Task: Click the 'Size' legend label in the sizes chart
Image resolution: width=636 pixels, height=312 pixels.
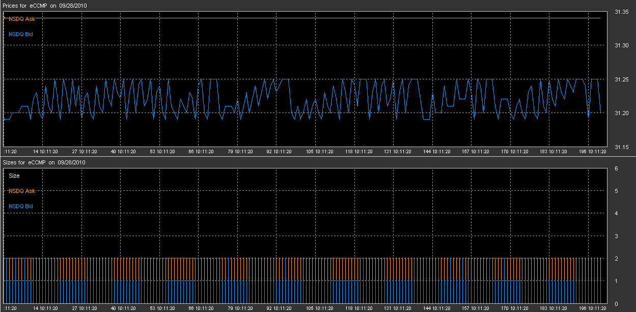Action: click(x=14, y=176)
